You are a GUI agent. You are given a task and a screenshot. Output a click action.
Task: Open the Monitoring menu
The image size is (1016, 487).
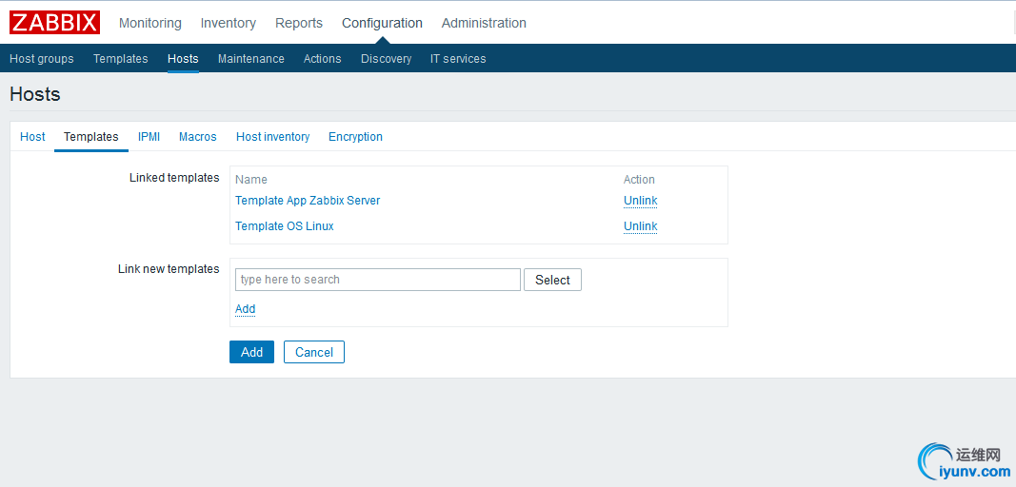pos(150,24)
